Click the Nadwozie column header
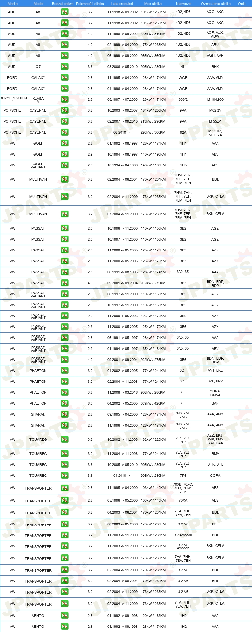252x632 pixels. tap(183, 4)
